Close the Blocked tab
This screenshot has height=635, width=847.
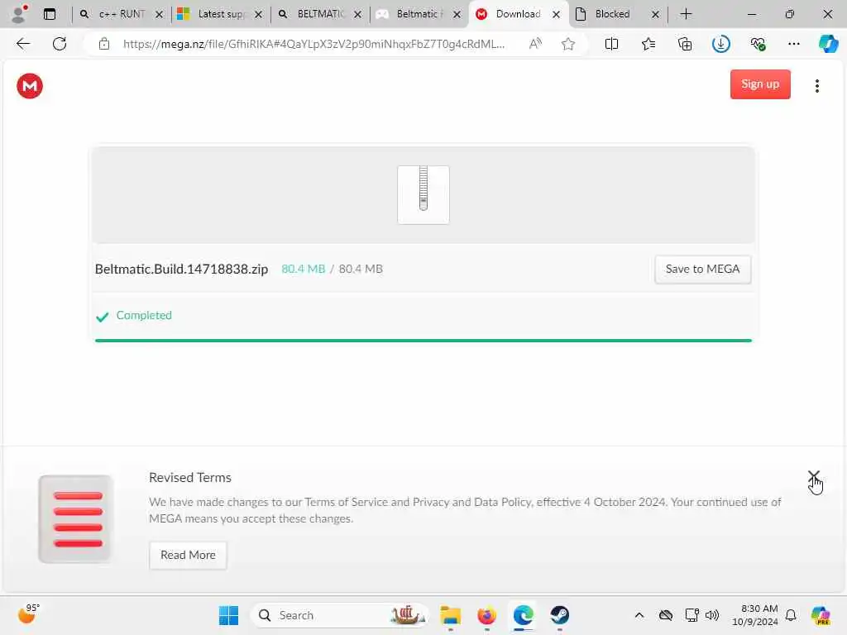click(x=655, y=15)
